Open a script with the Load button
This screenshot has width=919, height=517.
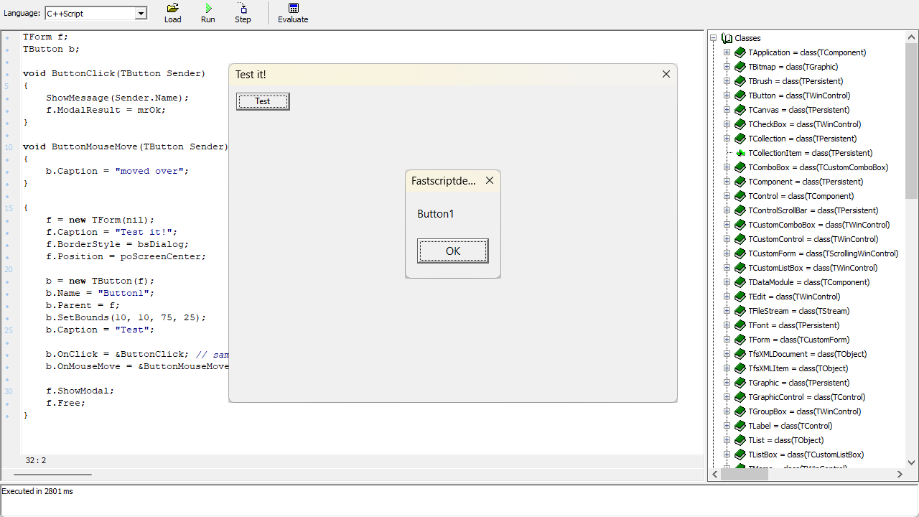tap(173, 13)
